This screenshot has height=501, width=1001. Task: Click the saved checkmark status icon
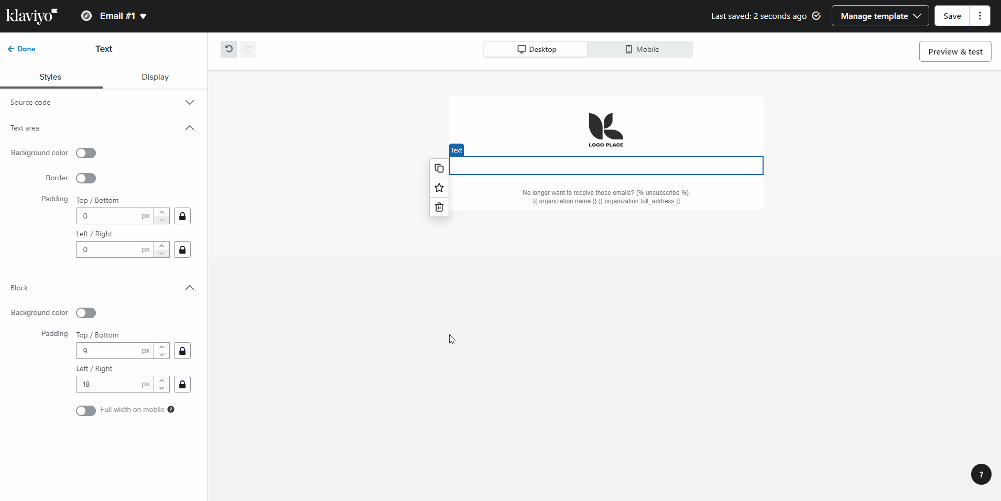pyautogui.click(x=816, y=16)
